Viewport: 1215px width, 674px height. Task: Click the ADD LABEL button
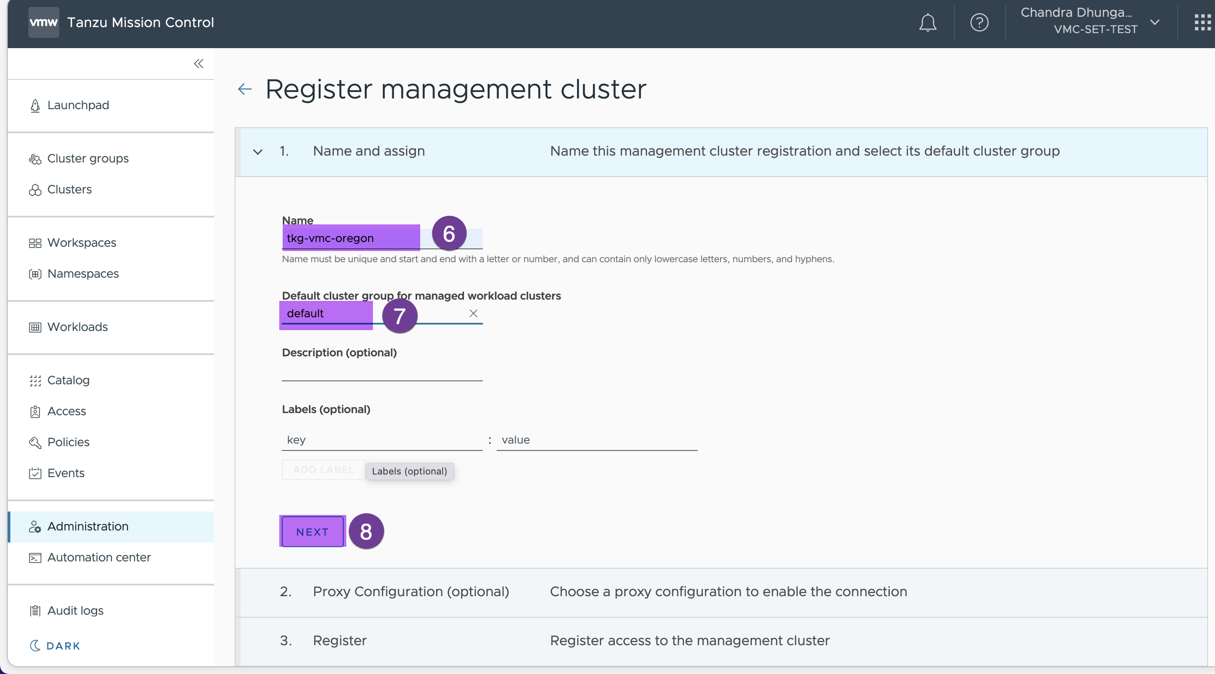pyautogui.click(x=324, y=470)
